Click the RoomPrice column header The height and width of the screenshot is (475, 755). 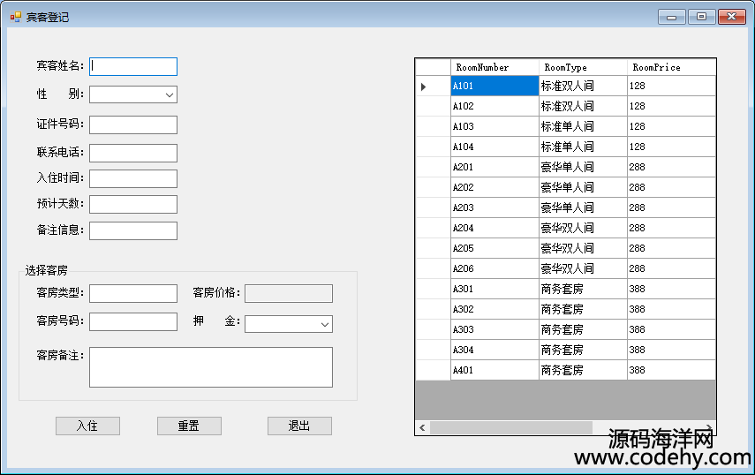click(x=670, y=67)
